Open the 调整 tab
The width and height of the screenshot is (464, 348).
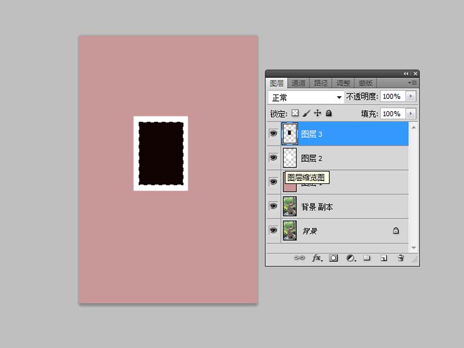click(x=343, y=83)
